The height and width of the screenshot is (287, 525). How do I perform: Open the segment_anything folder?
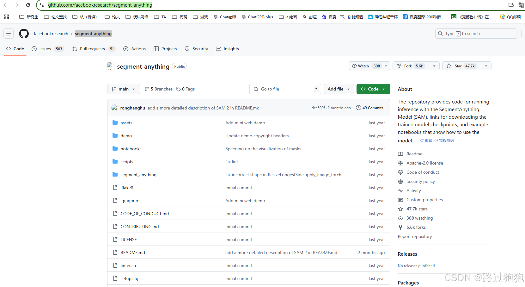(138, 175)
